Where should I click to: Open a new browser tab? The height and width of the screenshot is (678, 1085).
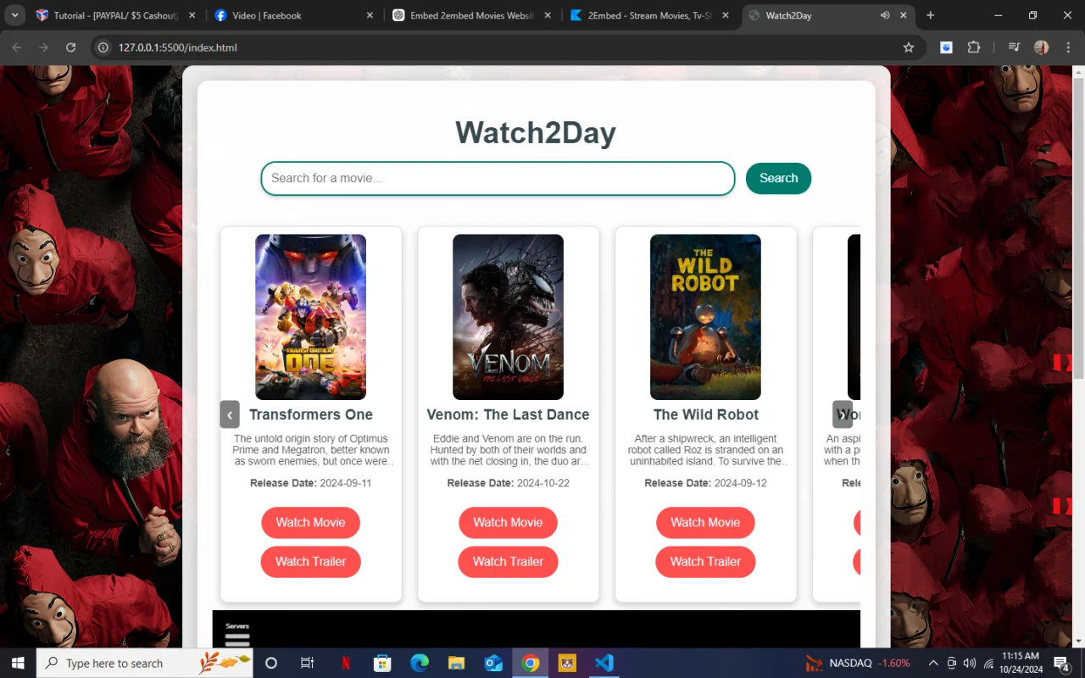click(930, 15)
